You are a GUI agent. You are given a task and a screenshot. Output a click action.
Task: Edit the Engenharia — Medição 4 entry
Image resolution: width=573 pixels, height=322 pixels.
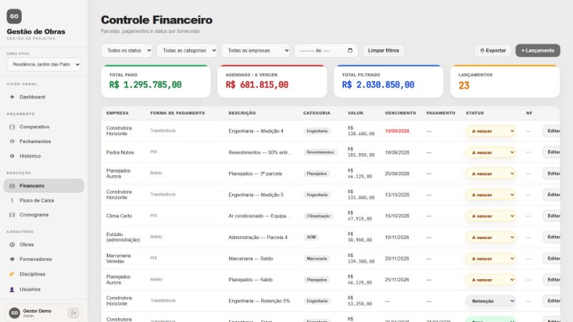coord(552,131)
